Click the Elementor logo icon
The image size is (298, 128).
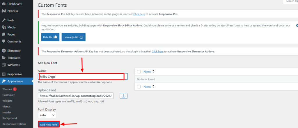click(x=3, y=51)
